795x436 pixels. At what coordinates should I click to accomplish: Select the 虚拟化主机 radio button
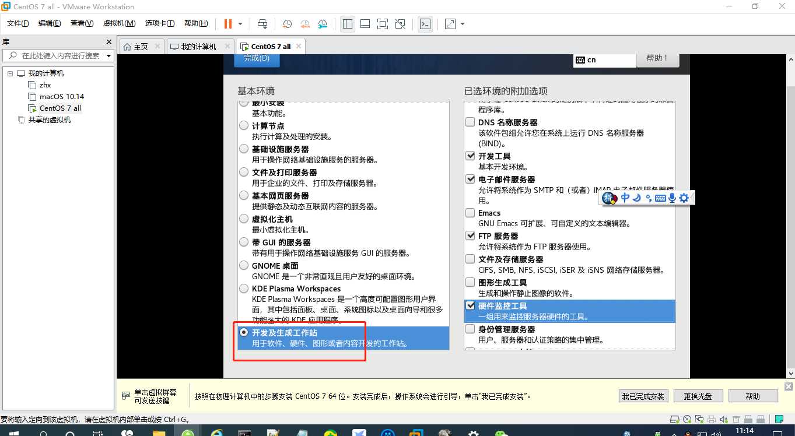coord(244,219)
